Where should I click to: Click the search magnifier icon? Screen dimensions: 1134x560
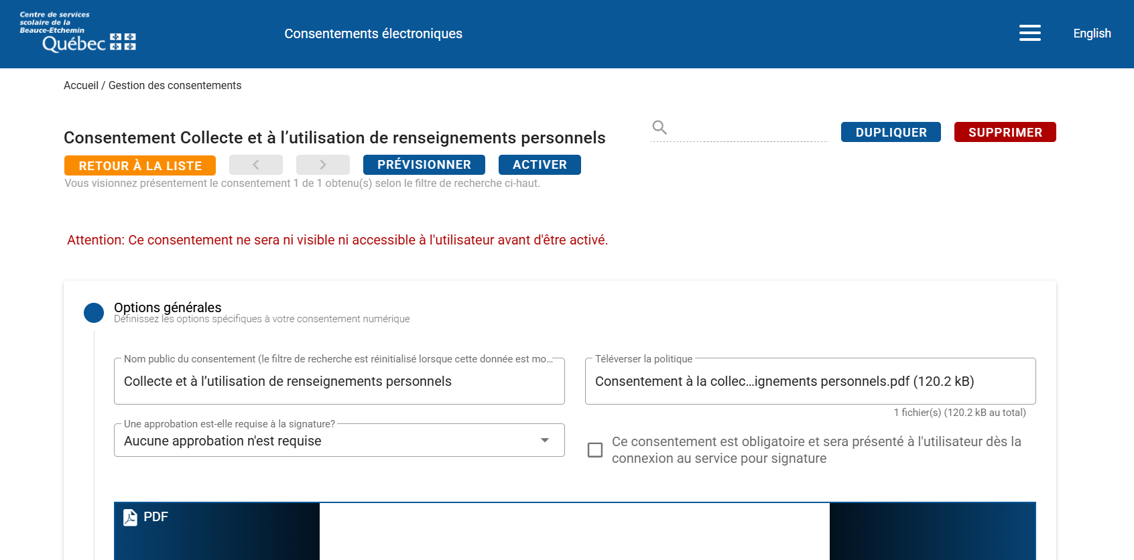659,127
